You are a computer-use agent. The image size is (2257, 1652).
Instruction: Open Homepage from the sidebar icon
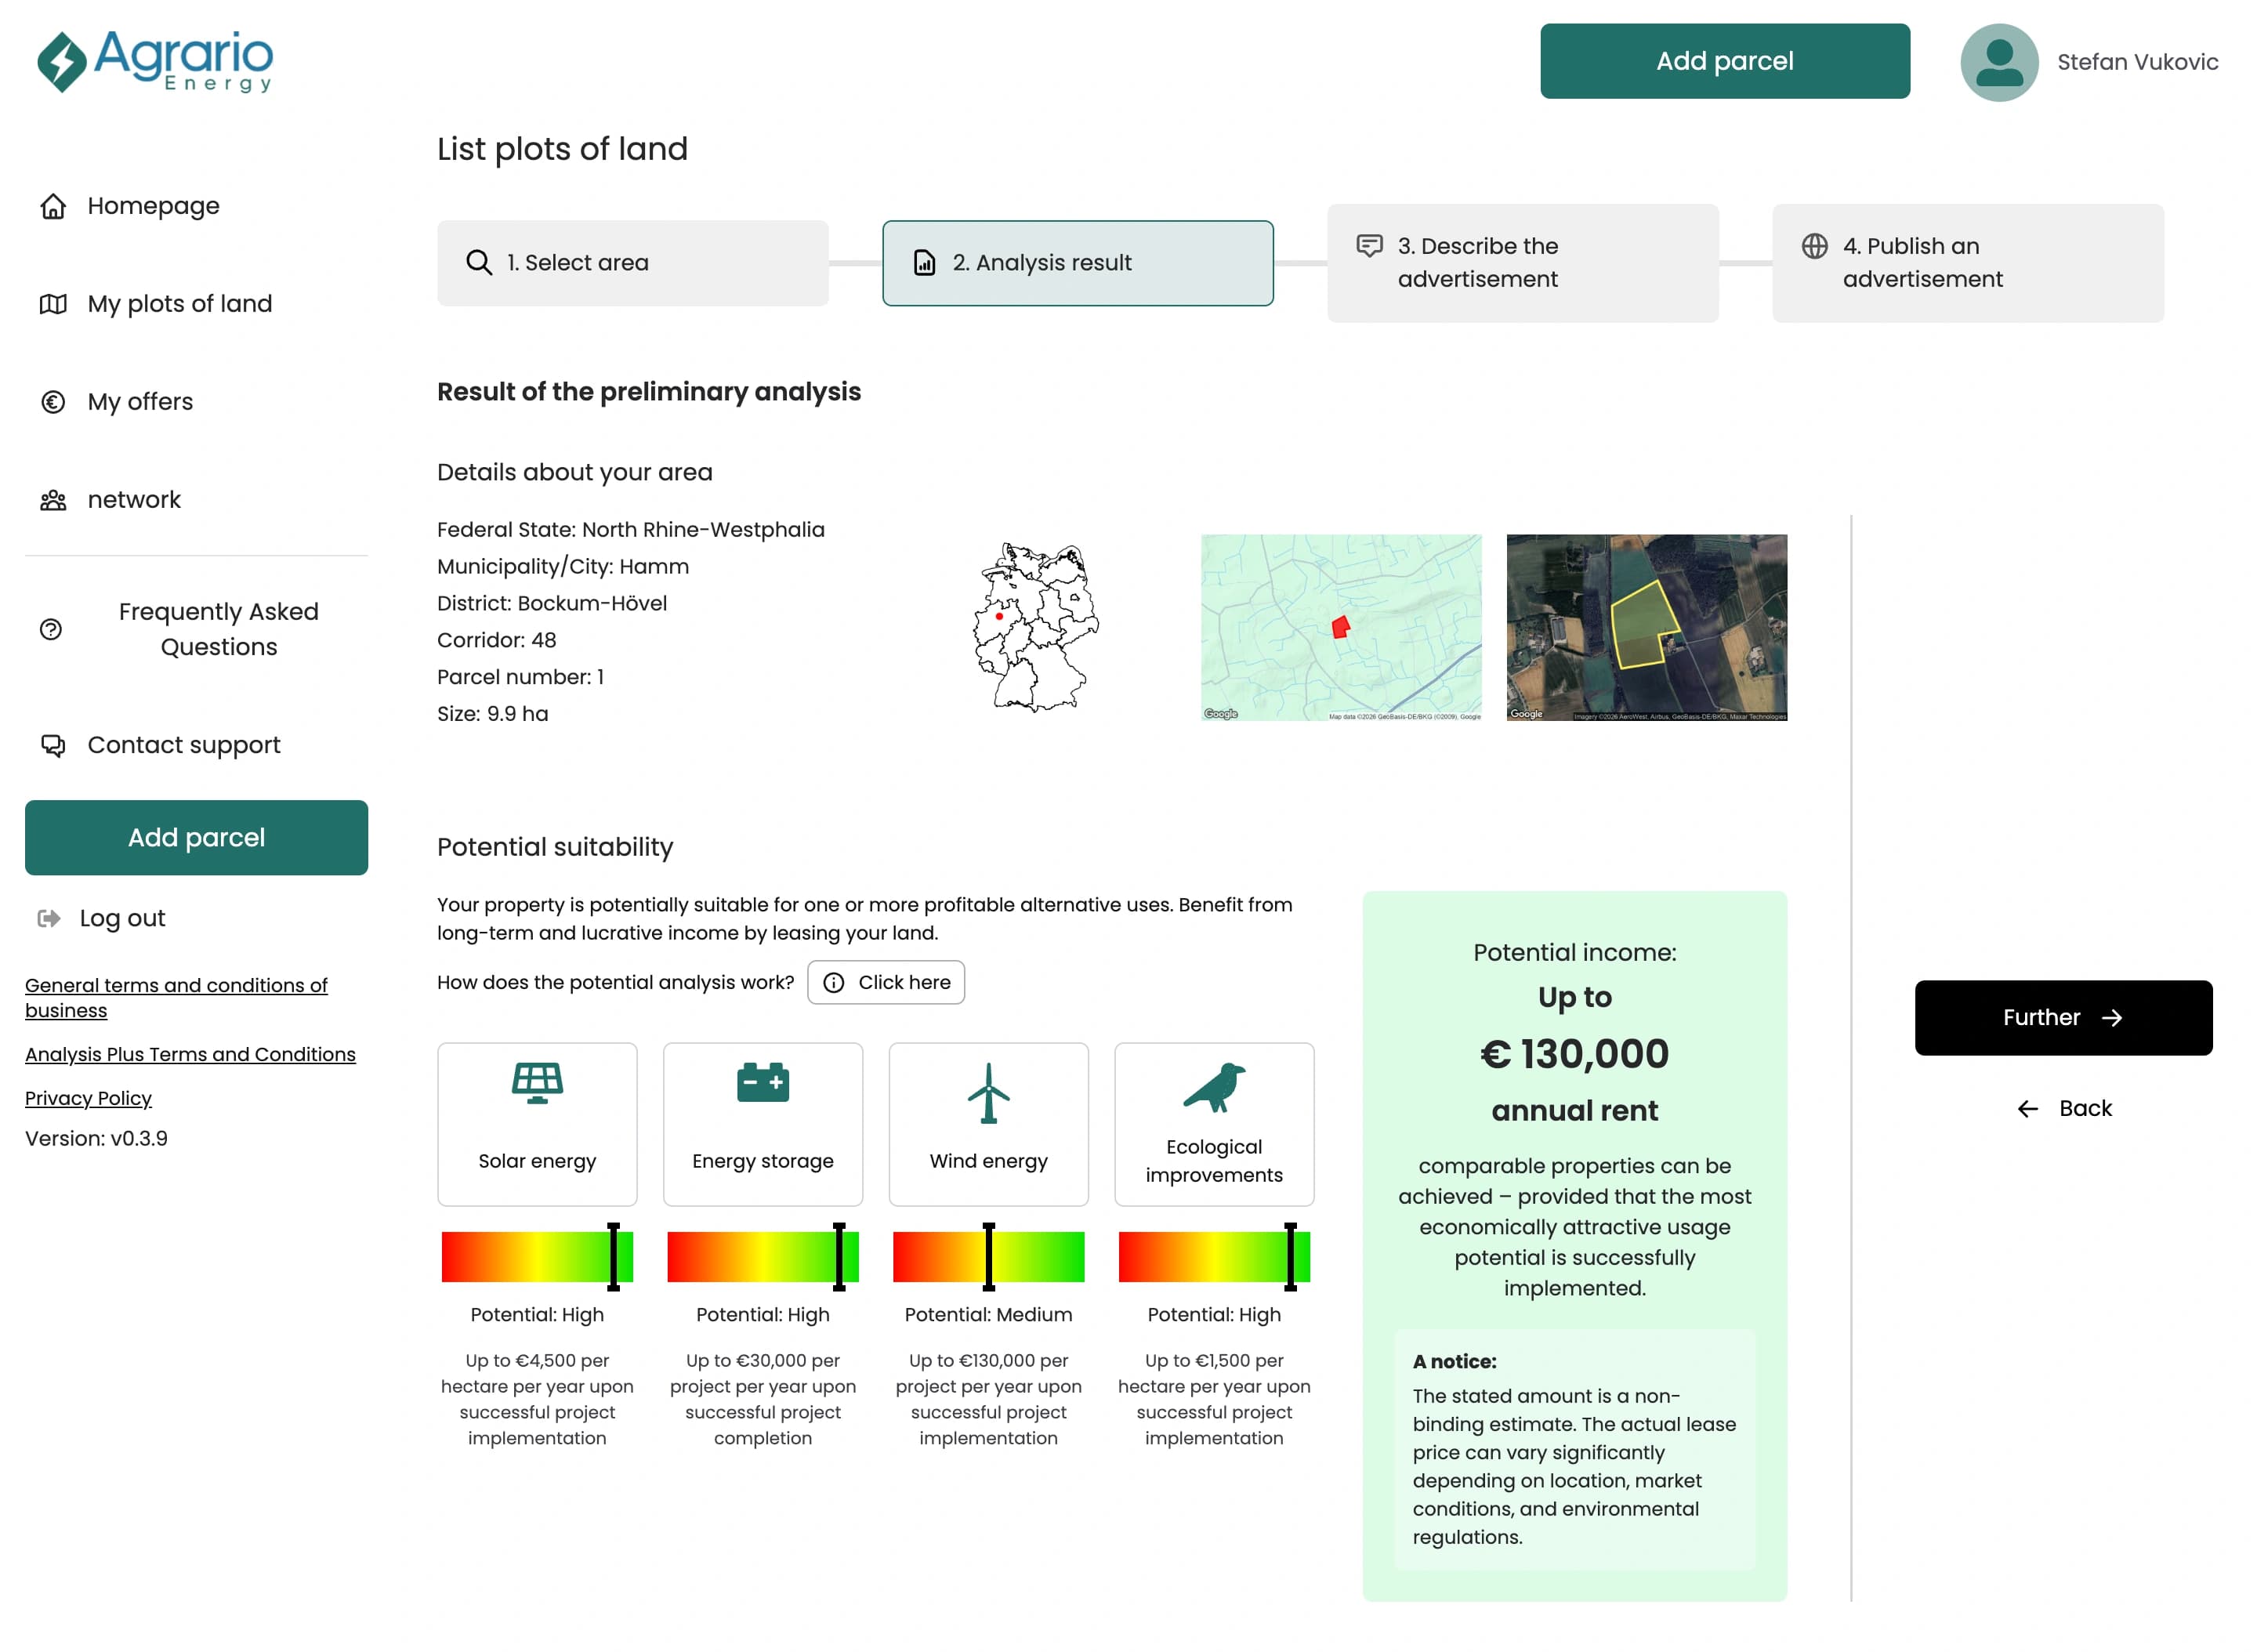point(52,206)
